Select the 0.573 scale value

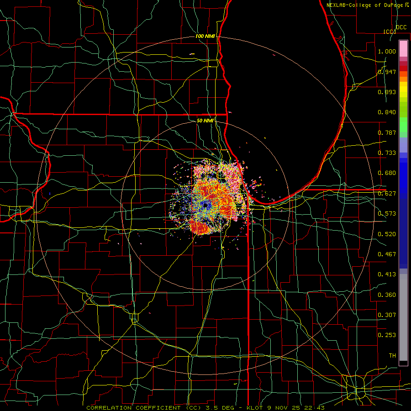(x=387, y=214)
